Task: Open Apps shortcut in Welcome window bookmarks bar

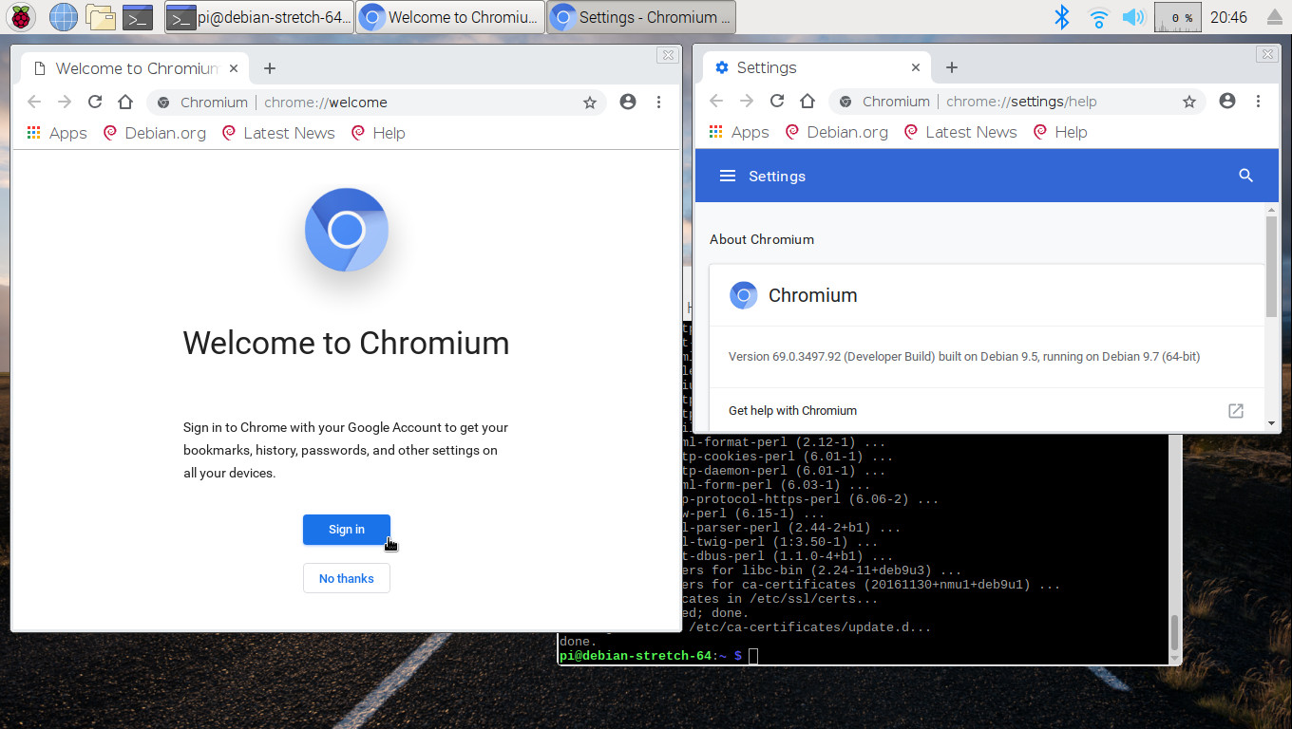Action: [x=57, y=133]
